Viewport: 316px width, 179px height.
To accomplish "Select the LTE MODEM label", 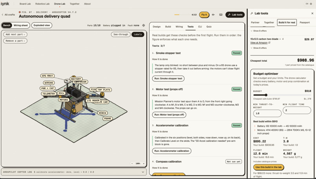I will coord(93,100).
